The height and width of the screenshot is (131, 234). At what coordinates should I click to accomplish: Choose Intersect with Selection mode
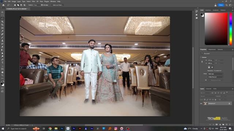[24, 5]
